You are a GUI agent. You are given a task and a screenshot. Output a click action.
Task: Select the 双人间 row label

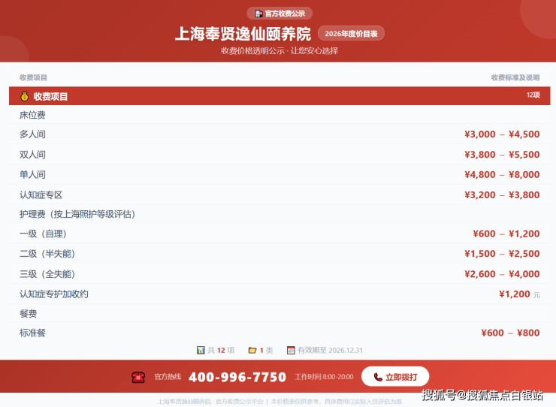click(32, 154)
